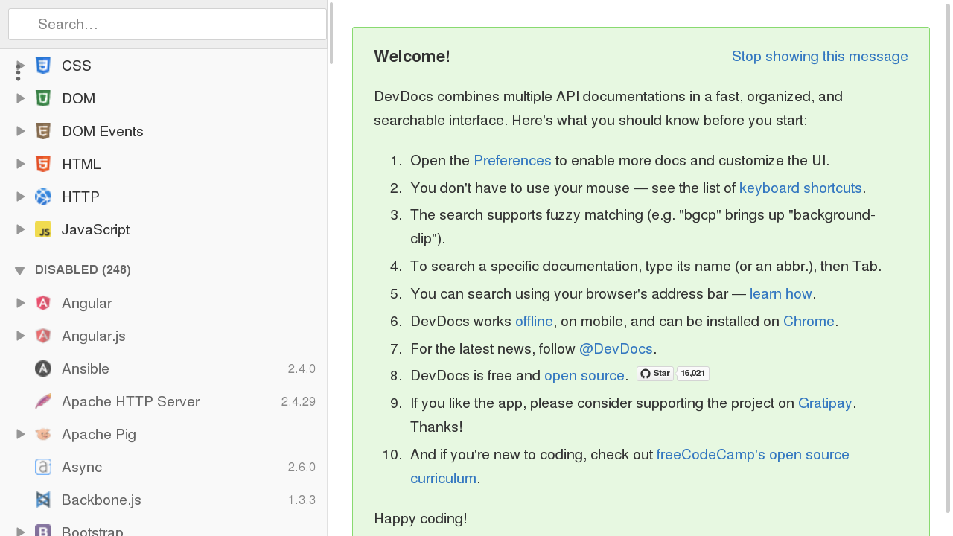Click the DOM Events icon

tap(43, 131)
